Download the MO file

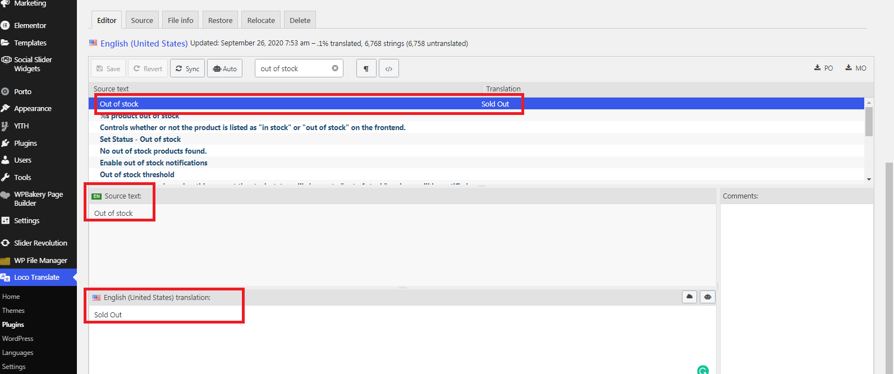(x=856, y=68)
